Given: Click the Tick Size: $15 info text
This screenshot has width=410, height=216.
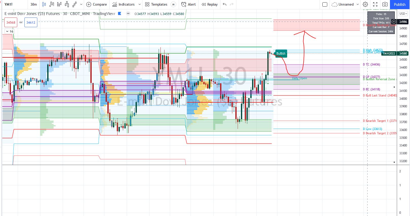Looking at the screenshot, I should tap(381, 19).
